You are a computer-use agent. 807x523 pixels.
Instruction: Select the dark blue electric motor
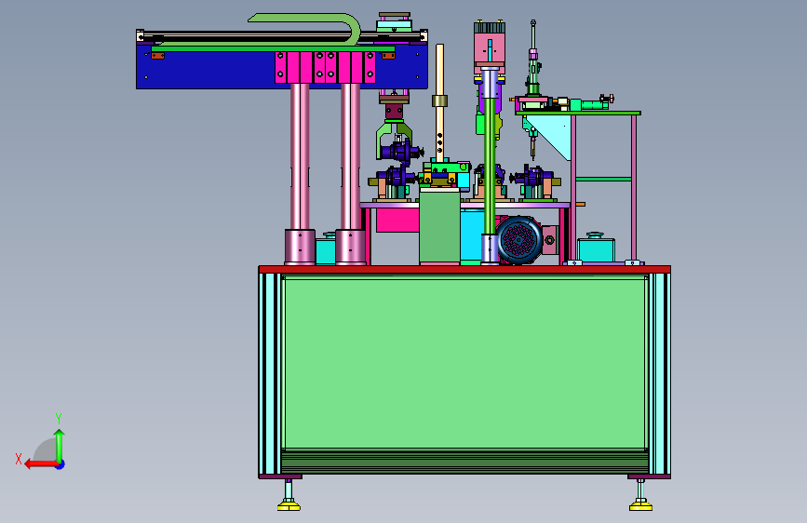tap(518, 240)
